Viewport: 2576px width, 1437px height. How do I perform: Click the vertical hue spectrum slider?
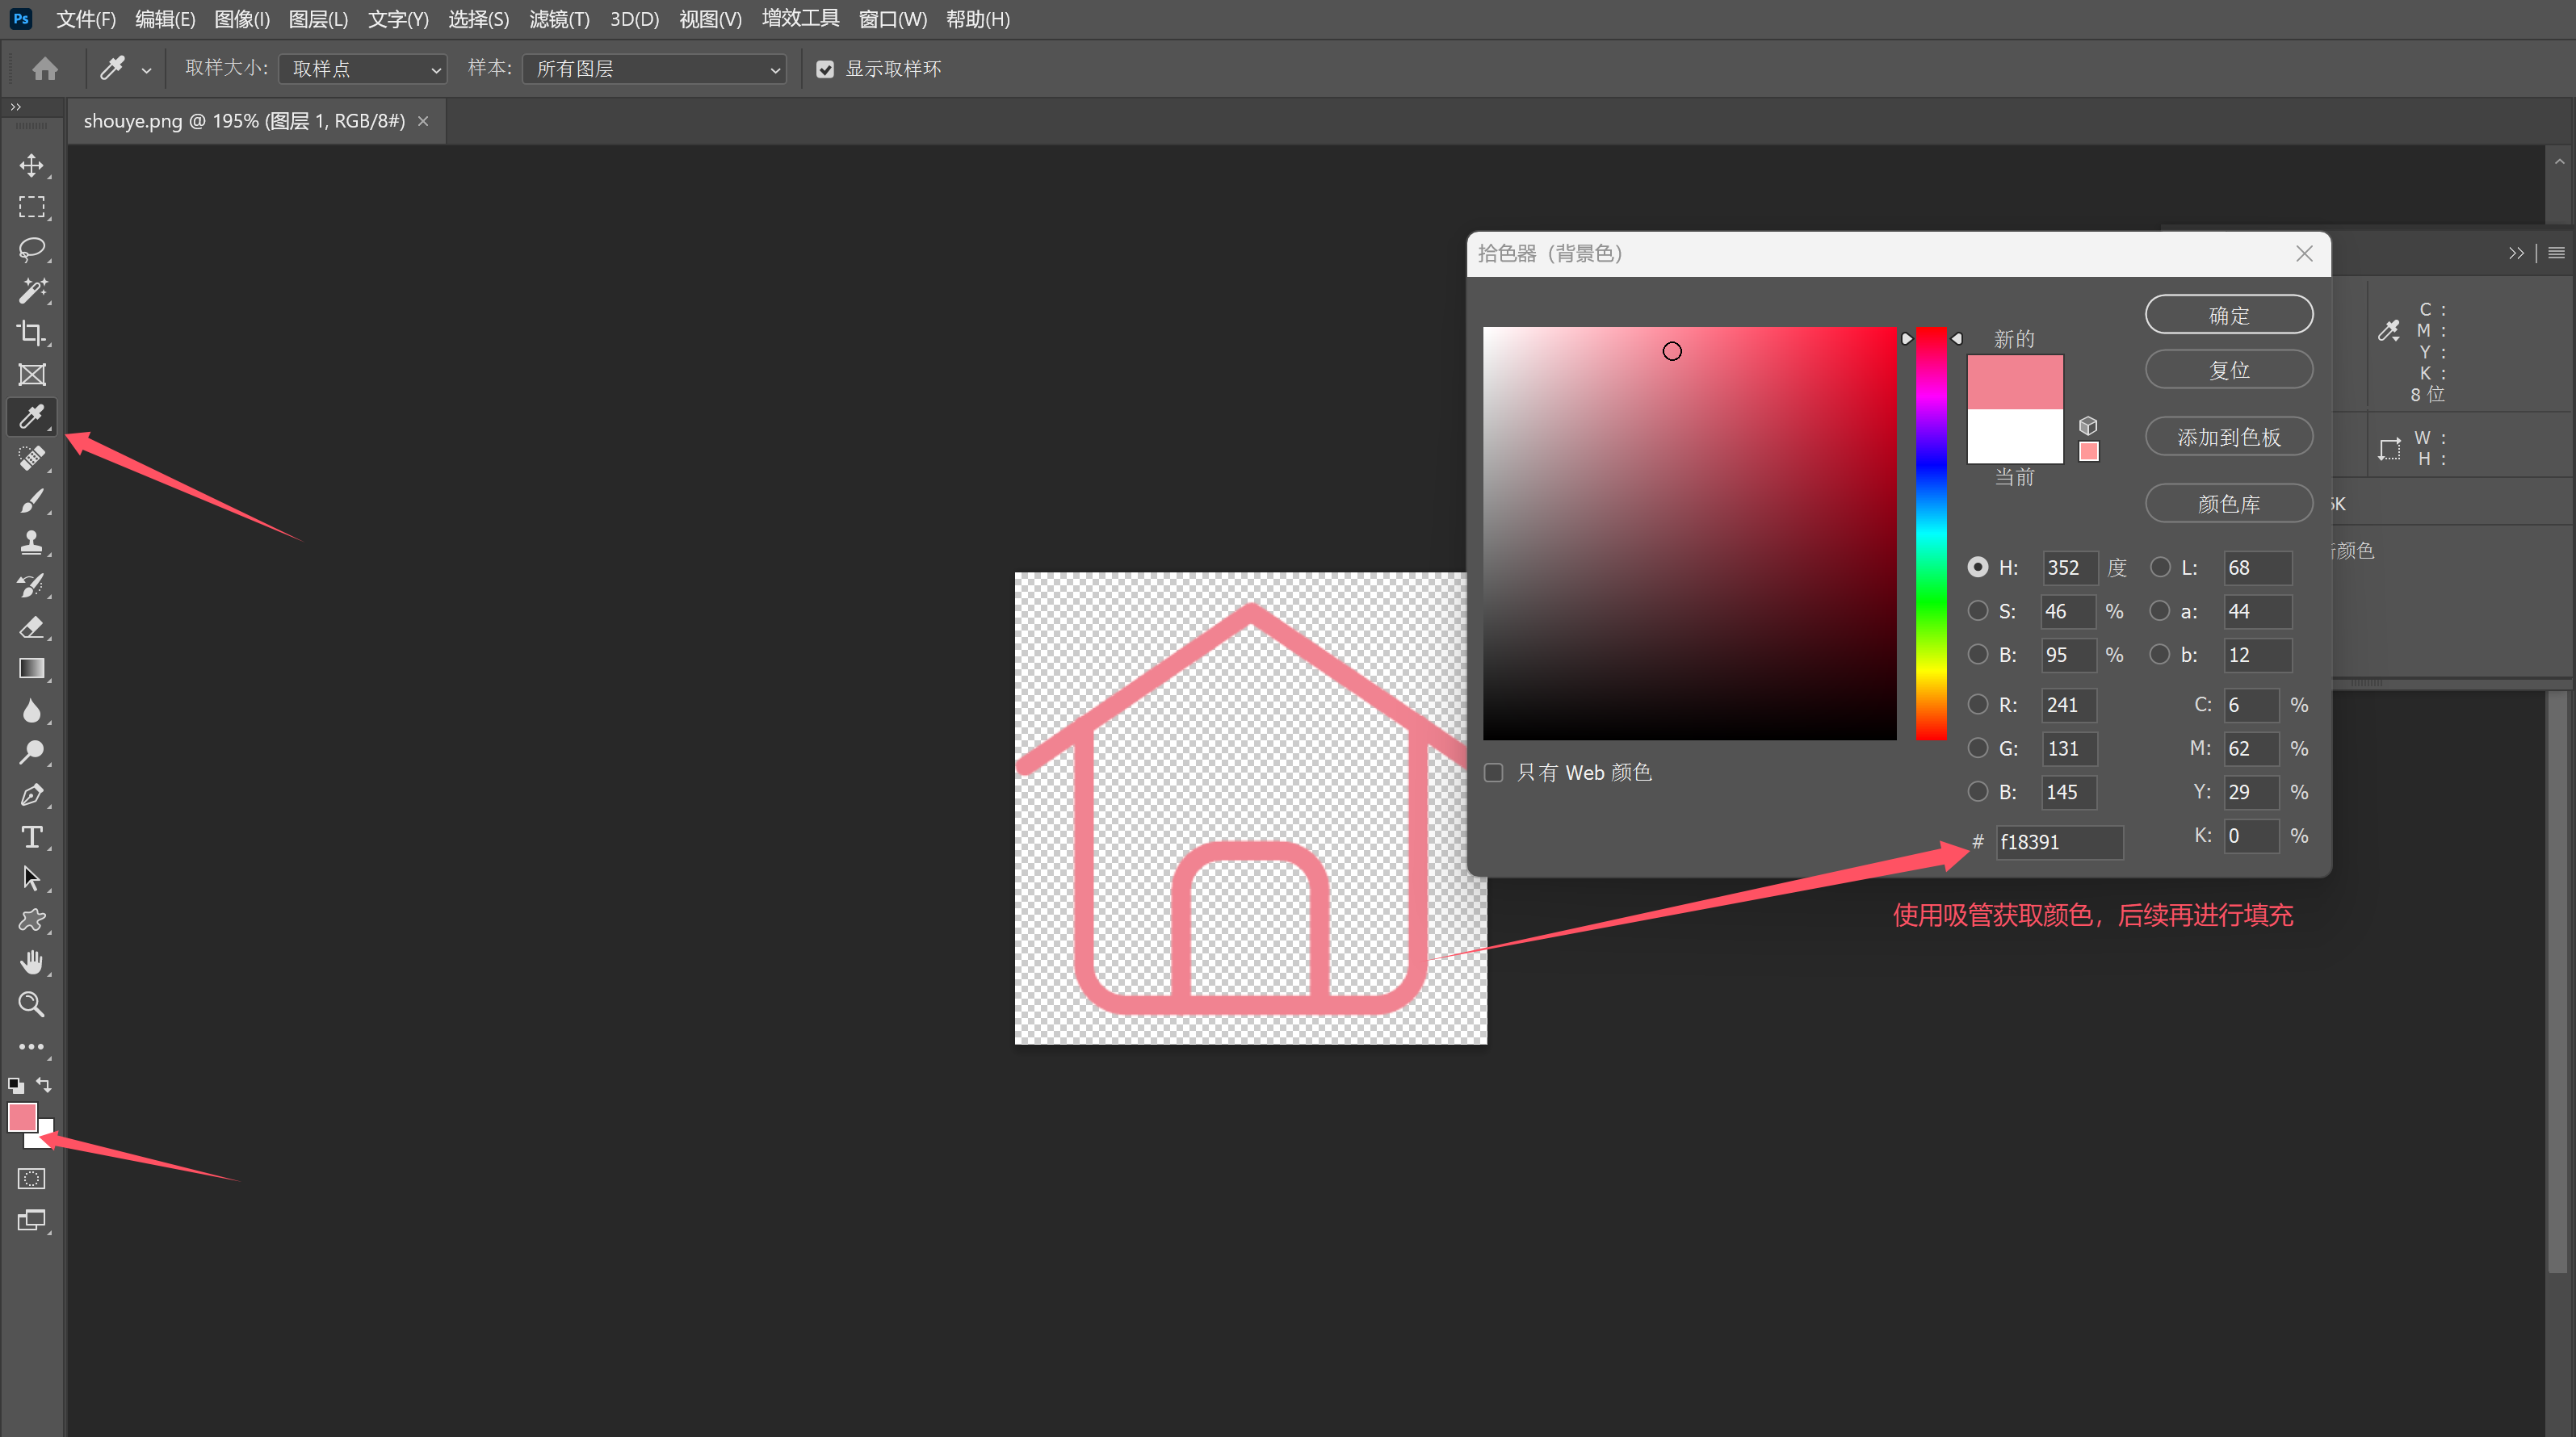(x=1931, y=533)
